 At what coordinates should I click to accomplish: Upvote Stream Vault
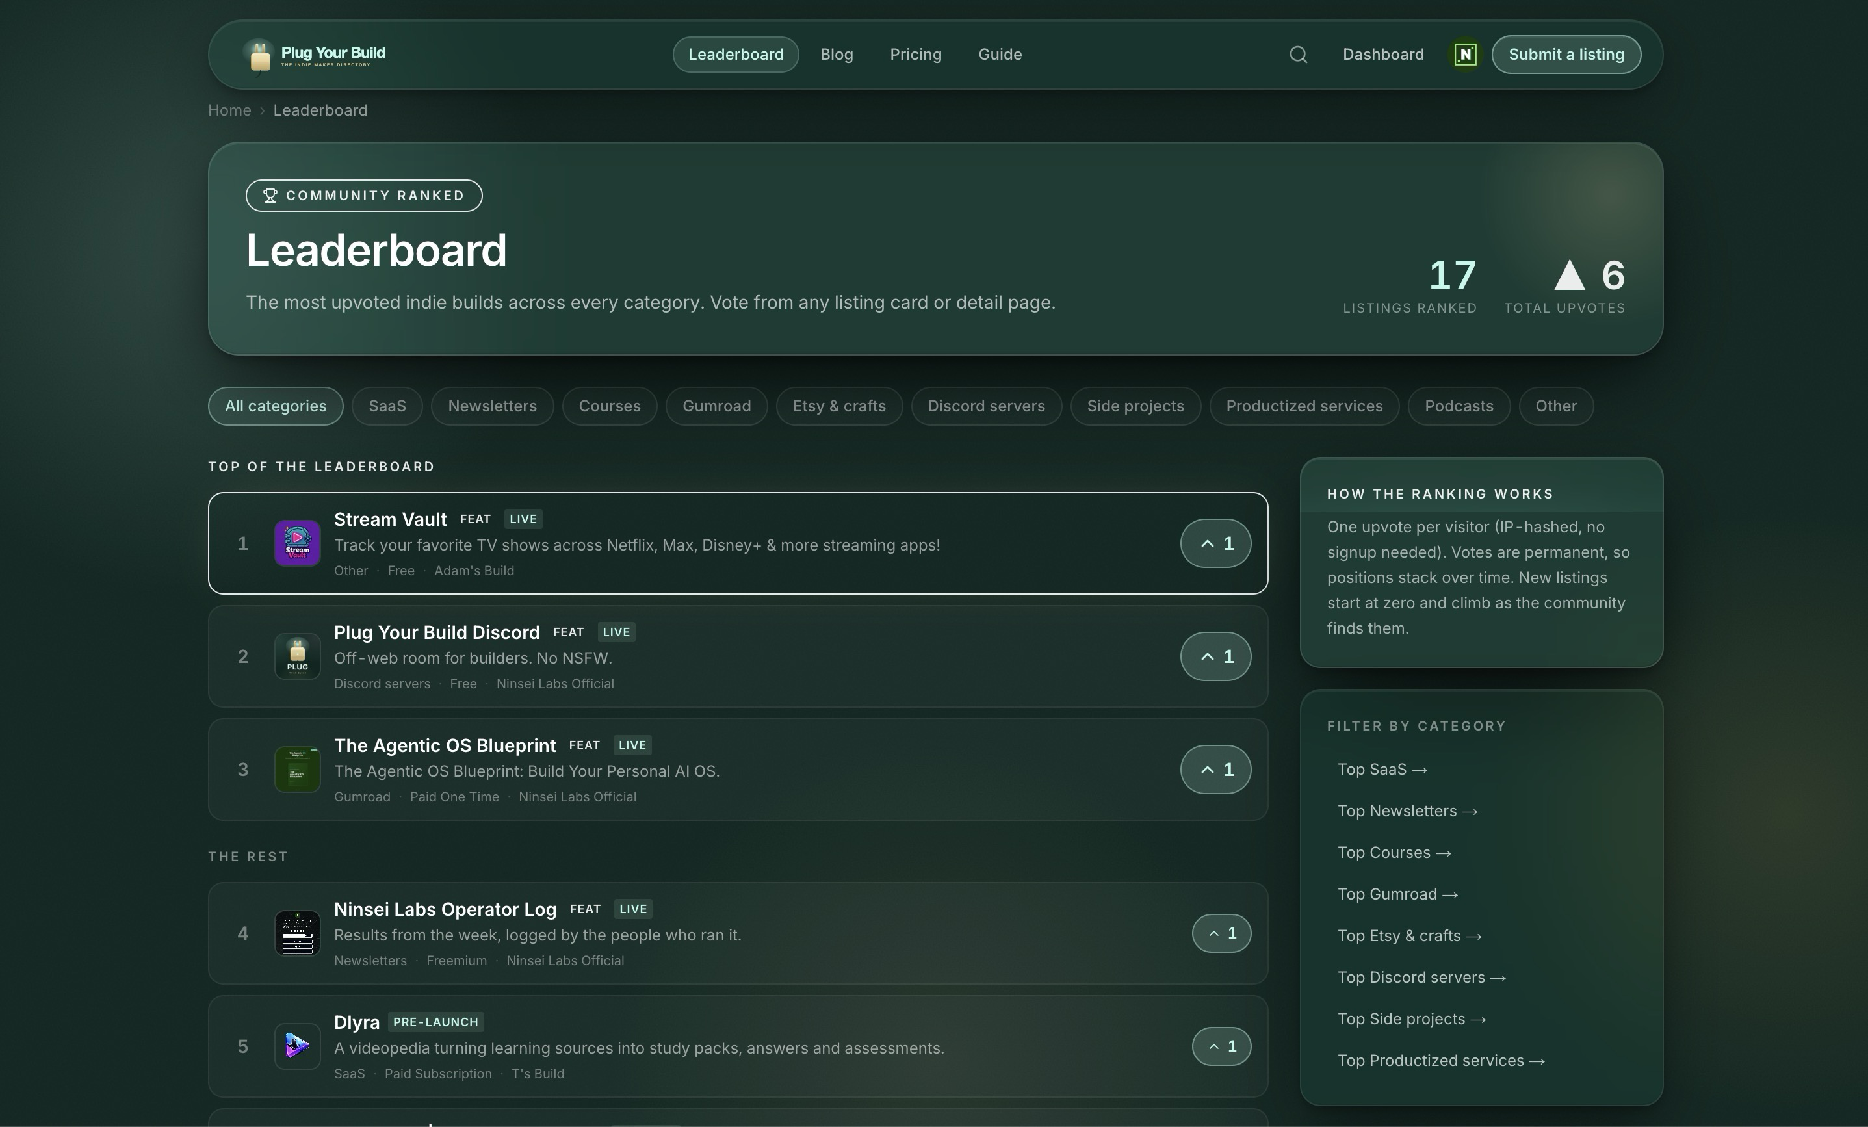click(1215, 543)
